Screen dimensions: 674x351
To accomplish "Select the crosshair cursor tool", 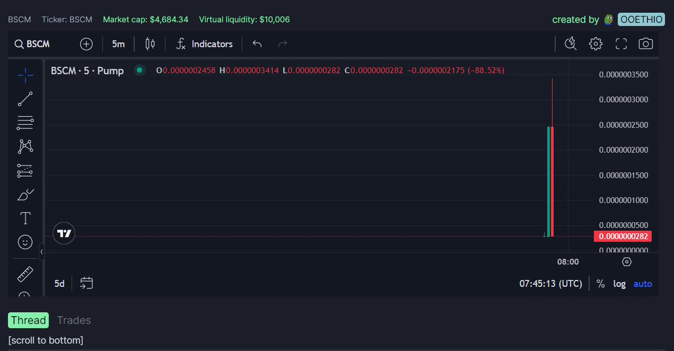I will point(25,75).
